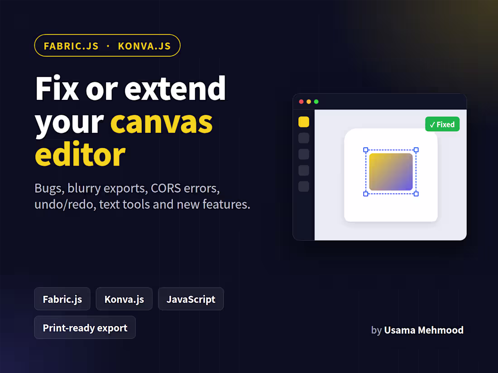This screenshot has height=373, width=498.
Task: Click the red window close dot
Action: pos(301,101)
